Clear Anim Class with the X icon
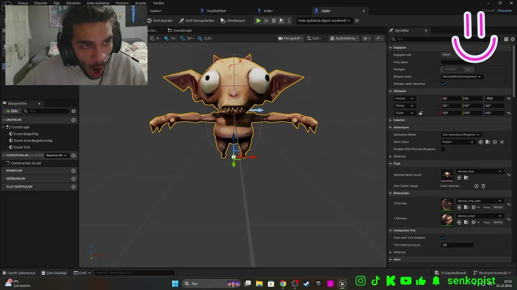 (502, 142)
